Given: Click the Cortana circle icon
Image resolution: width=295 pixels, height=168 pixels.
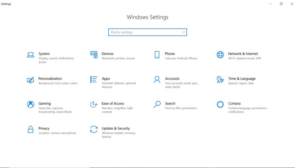Looking at the screenshot, I should tap(220, 105).
